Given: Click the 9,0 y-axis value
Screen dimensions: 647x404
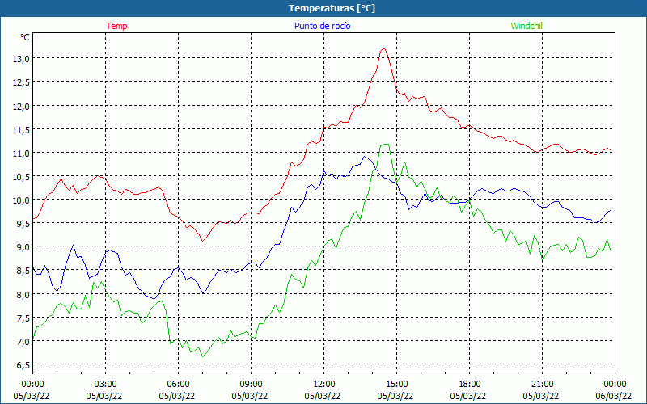Looking at the screenshot, I should coord(23,247).
